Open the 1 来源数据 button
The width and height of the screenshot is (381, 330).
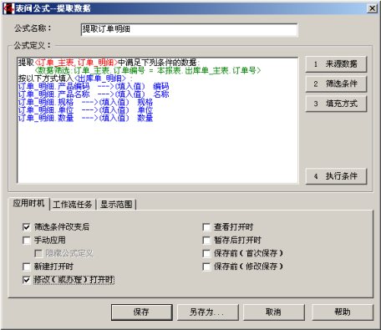click(336, 64)
